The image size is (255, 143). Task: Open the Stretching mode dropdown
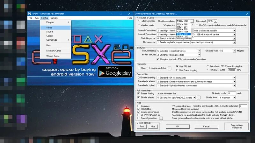[234, 38]
